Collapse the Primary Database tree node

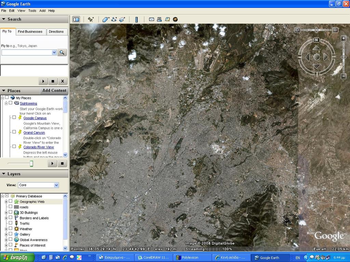click(3, 196)
